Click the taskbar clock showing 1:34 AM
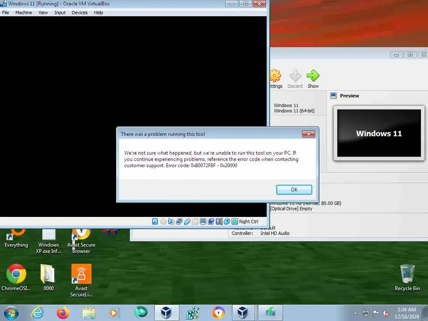 point(406,313)
